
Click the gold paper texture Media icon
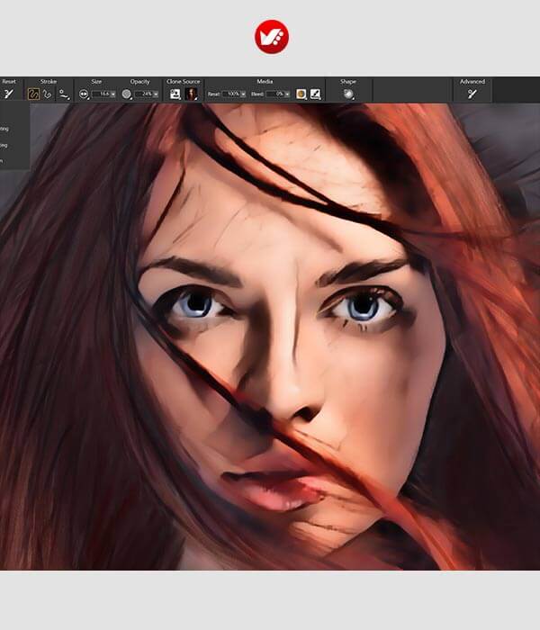tap(301, 94)
